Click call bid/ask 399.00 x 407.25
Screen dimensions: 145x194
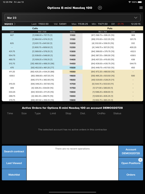tap(42, 76)
